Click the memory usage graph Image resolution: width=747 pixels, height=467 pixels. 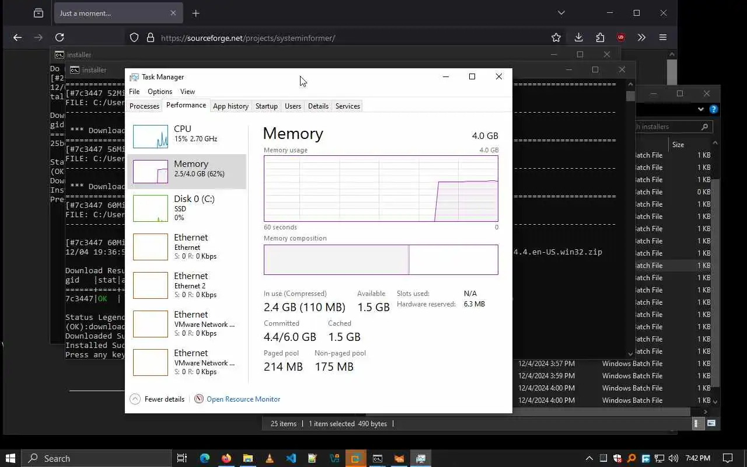[381, 189]
